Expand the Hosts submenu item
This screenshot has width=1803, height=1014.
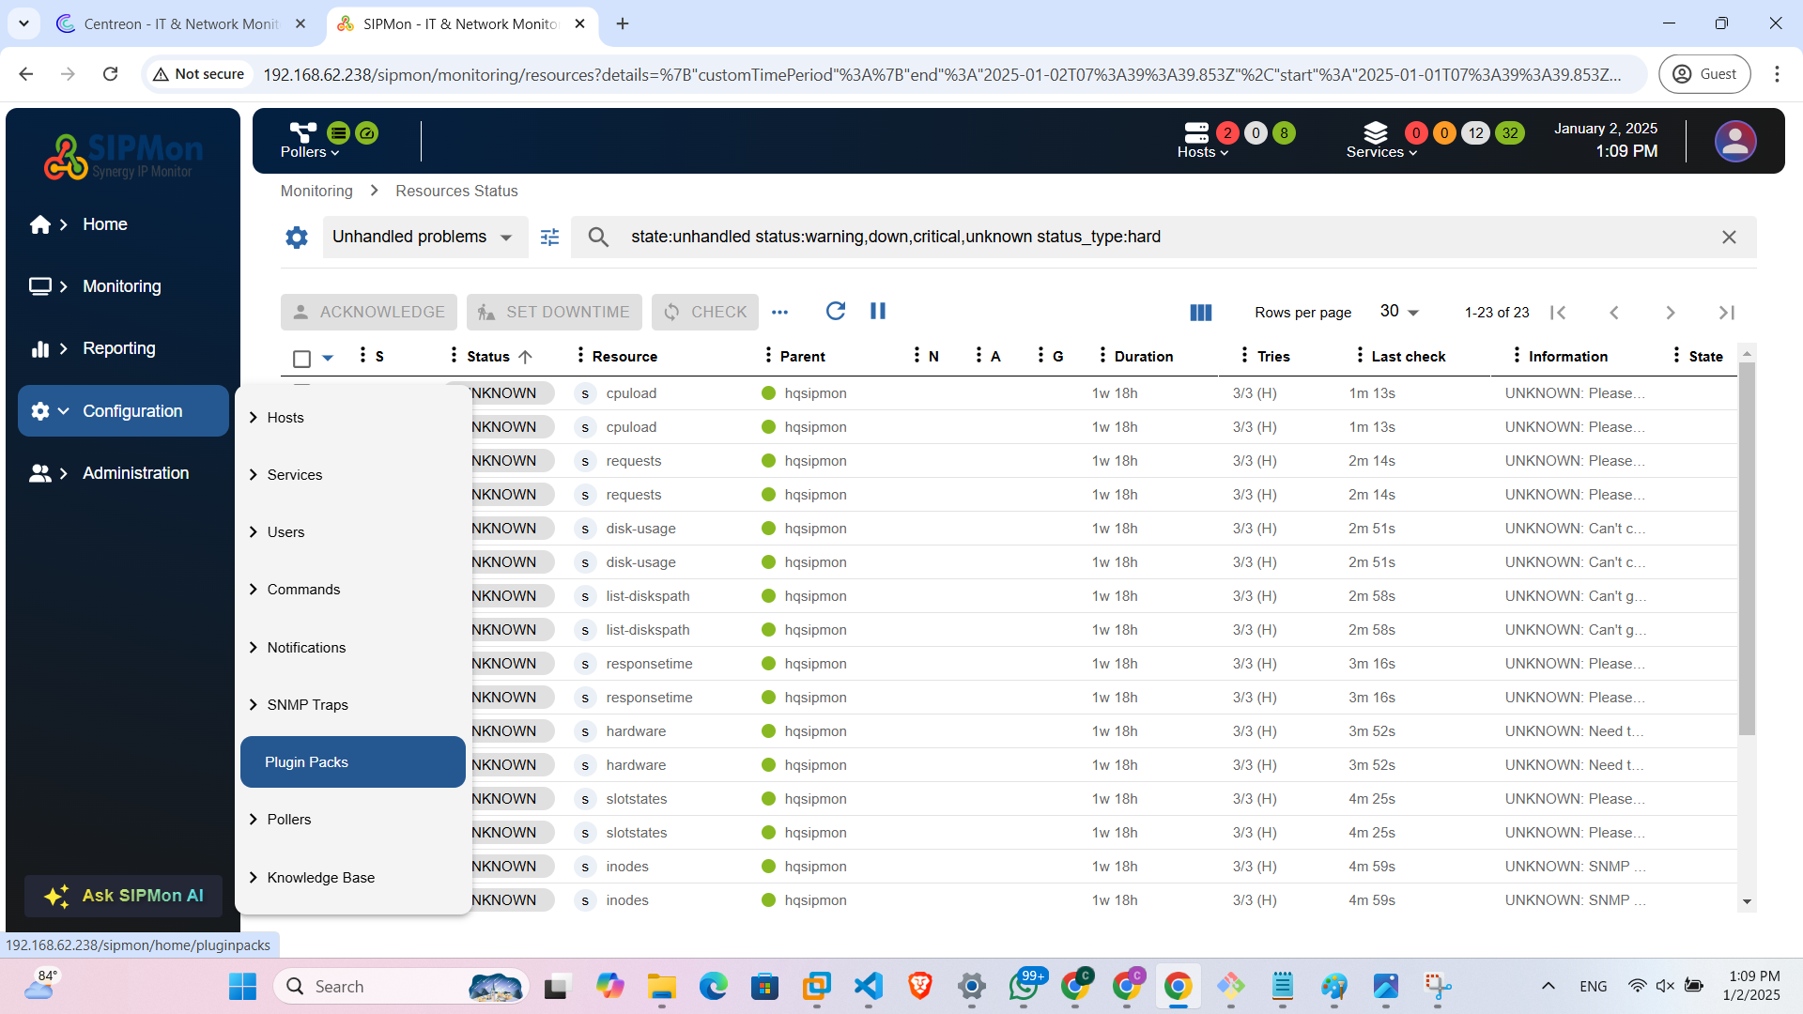click(285, 418)
